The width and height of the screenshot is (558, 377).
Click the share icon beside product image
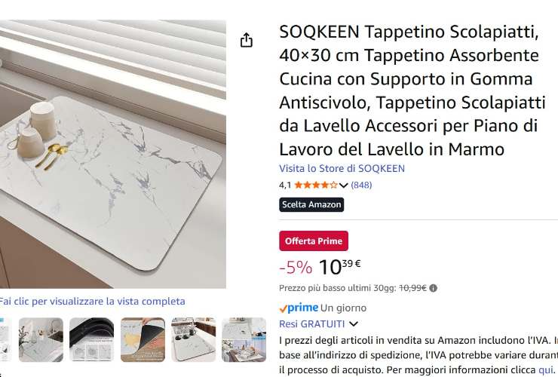coord(247,40)
